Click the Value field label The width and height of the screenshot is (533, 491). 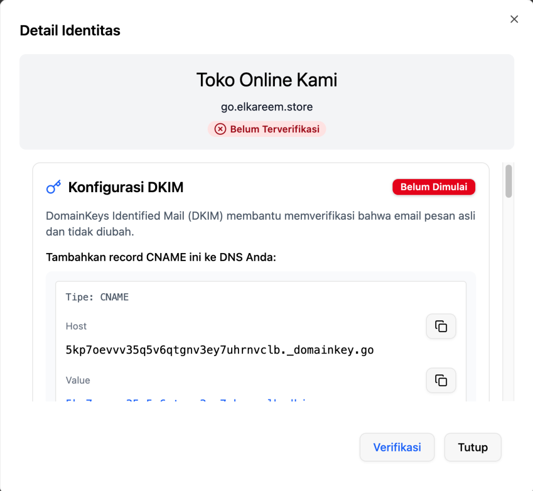pyautogui.click(x=78, y=381)
